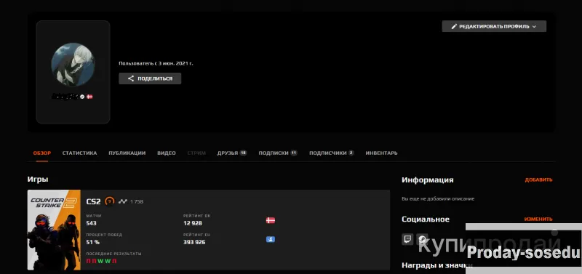Switch to the Обзор tab
Image resolution: width=582 pixels, height=274 pixels.
tap(42, 153)
